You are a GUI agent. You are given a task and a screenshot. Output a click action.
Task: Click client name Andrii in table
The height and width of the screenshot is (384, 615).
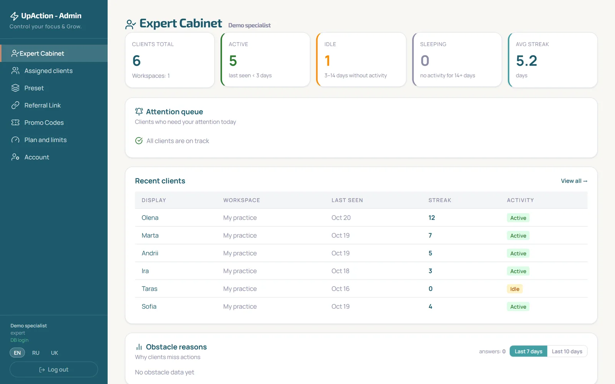150,253
